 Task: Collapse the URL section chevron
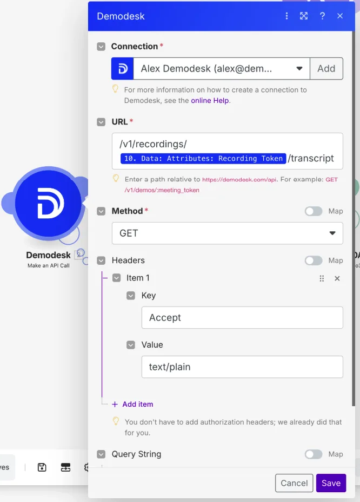(x=101, y=122)
